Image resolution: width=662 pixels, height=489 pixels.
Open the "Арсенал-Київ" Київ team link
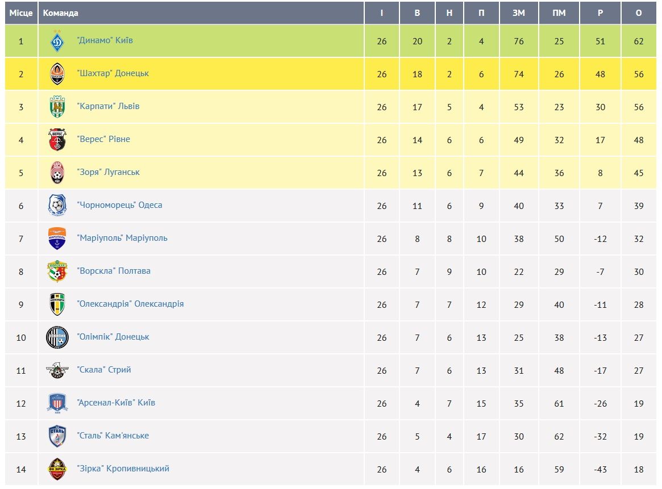[116, 403]
